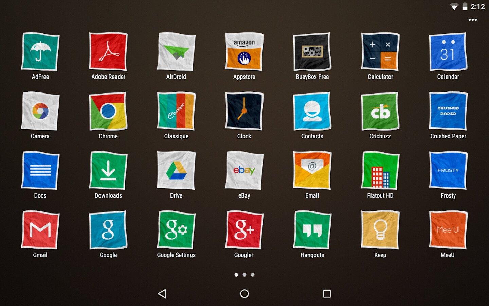The image size is (489, 306).
Task: Open the three-dot overflow menu
Action: [x=472, y=20]
